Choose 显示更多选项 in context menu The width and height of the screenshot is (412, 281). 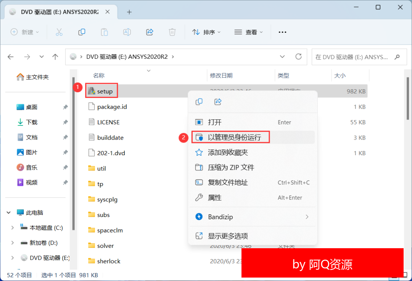click(253, 236)
